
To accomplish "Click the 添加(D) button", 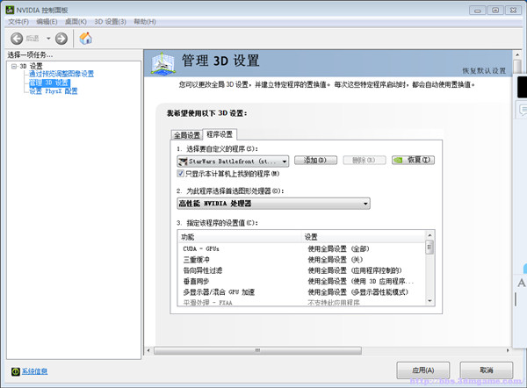I will pos(315,161).
